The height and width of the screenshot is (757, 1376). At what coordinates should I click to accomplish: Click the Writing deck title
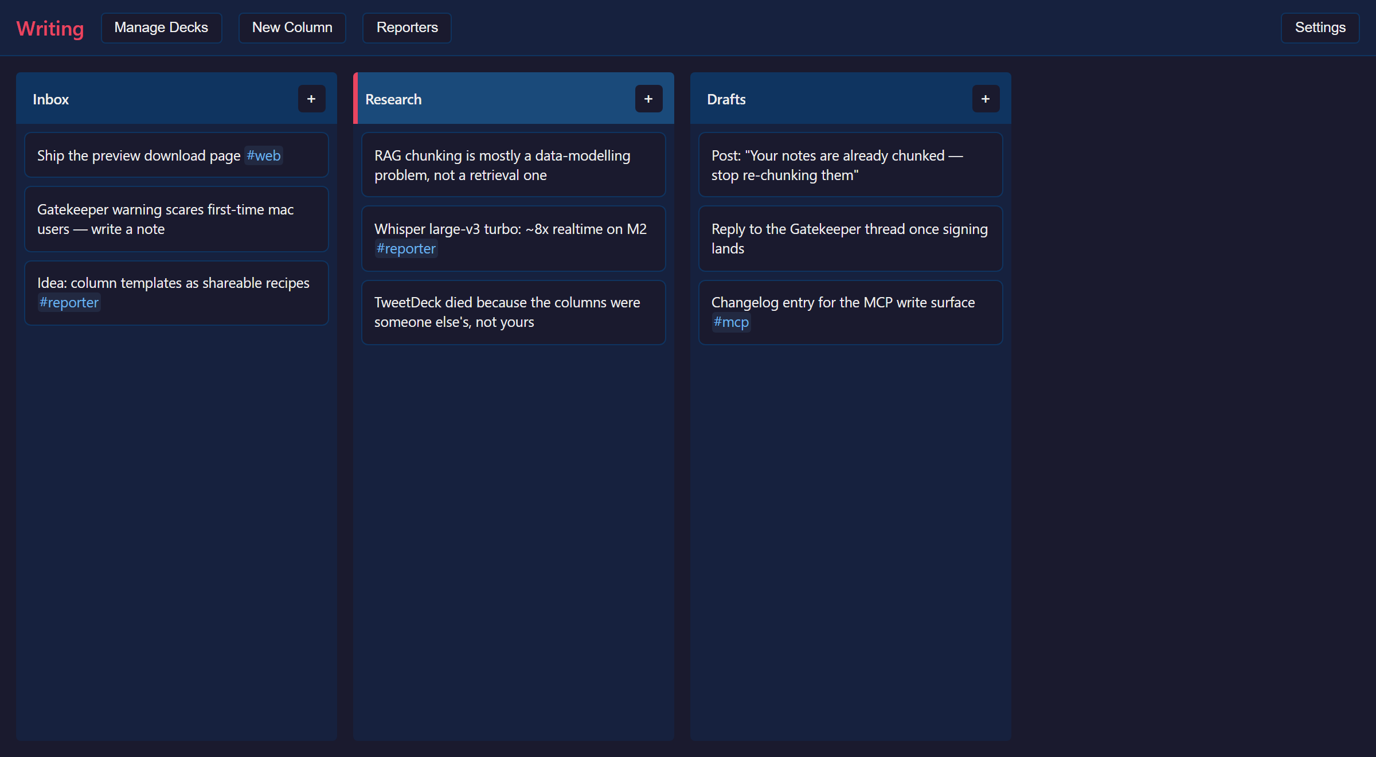[x=50, y=28]
